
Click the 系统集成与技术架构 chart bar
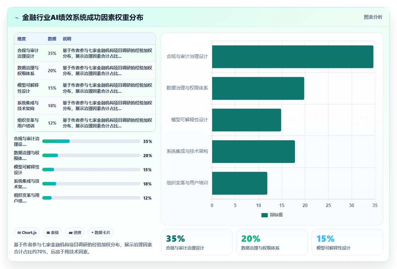click(x=253, y=151)
